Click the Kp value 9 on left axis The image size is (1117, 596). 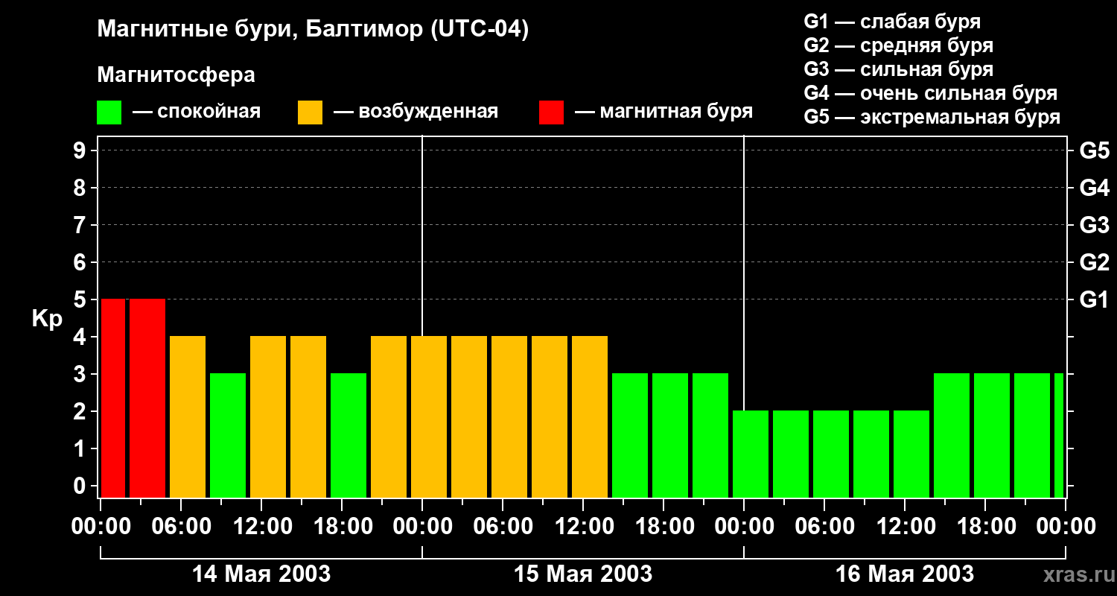(x=81, y=151)
